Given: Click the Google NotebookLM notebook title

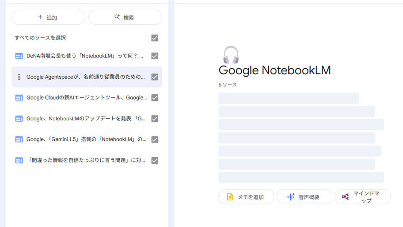Looking at the screenshot, I should point(274,70).
